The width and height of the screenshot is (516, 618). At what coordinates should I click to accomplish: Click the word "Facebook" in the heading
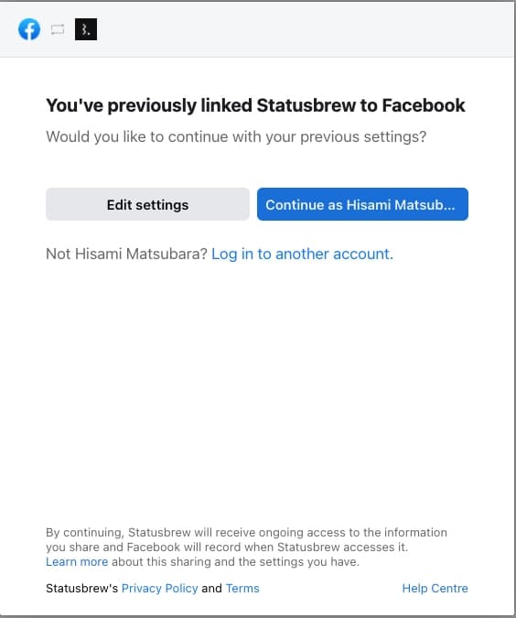coord(424,105)
